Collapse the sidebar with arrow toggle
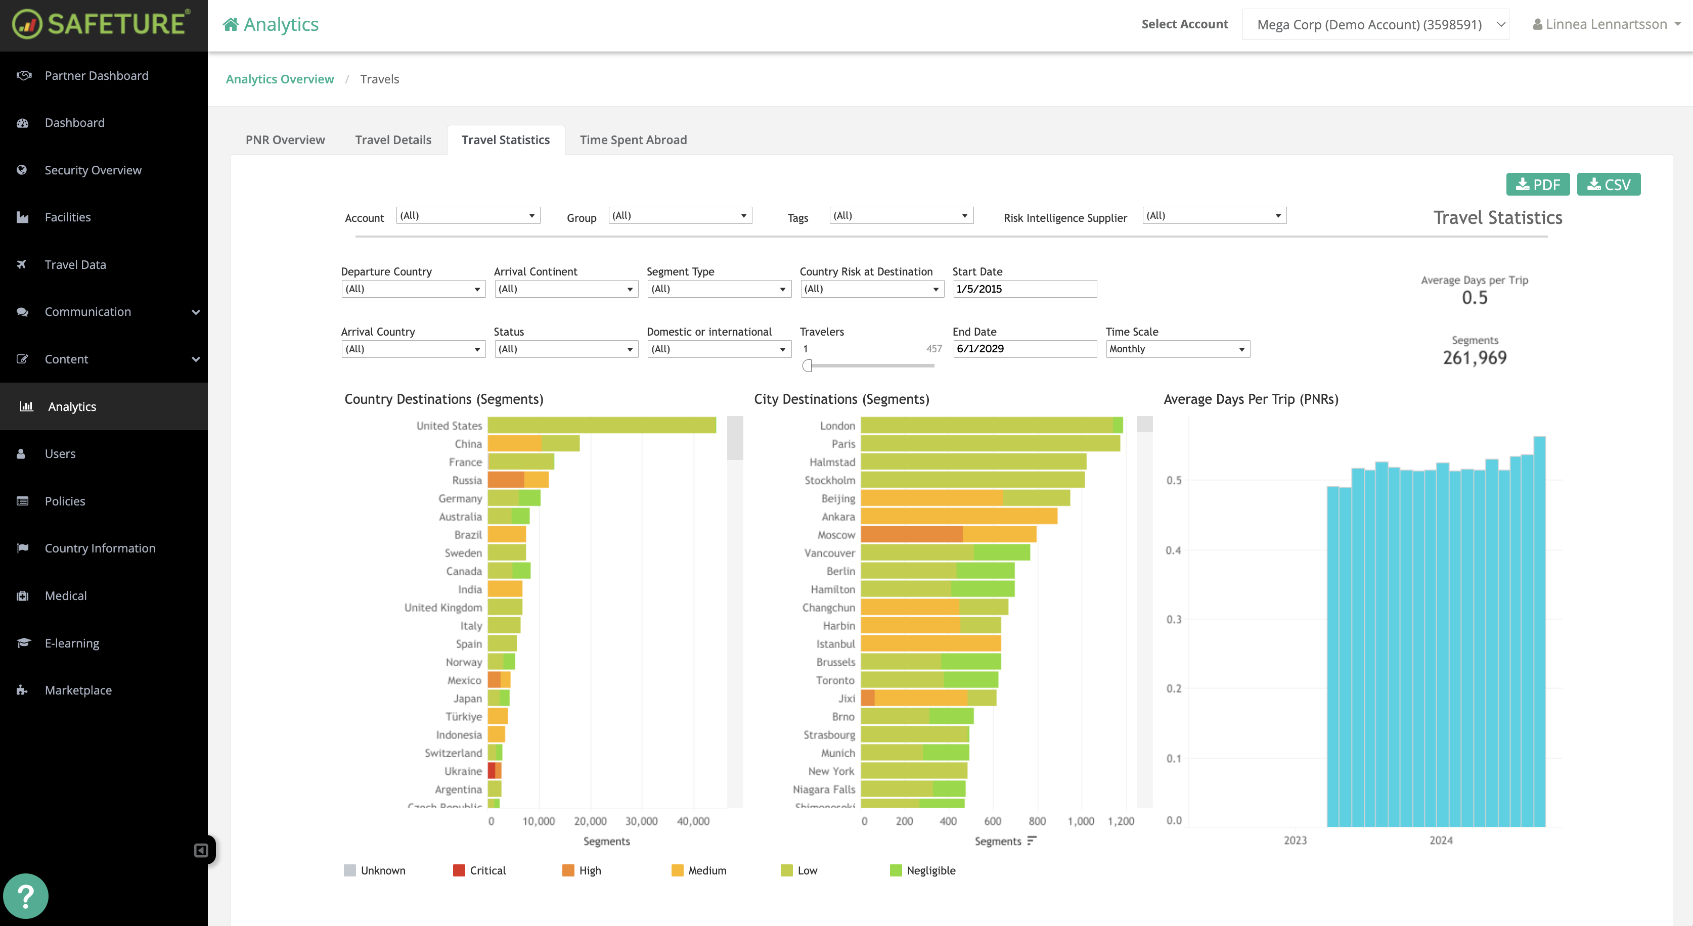This screenshot has width=1693, height=926. click(201, 851)
